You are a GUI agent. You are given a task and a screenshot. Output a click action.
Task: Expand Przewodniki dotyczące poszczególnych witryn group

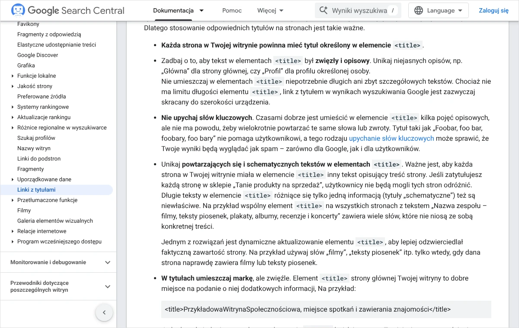(108, 287)
